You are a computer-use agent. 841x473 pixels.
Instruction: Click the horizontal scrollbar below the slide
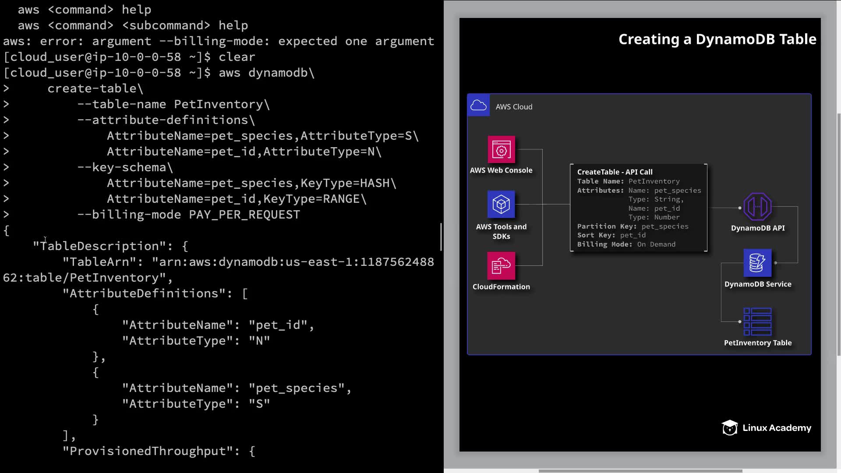(x=640, y=471)
